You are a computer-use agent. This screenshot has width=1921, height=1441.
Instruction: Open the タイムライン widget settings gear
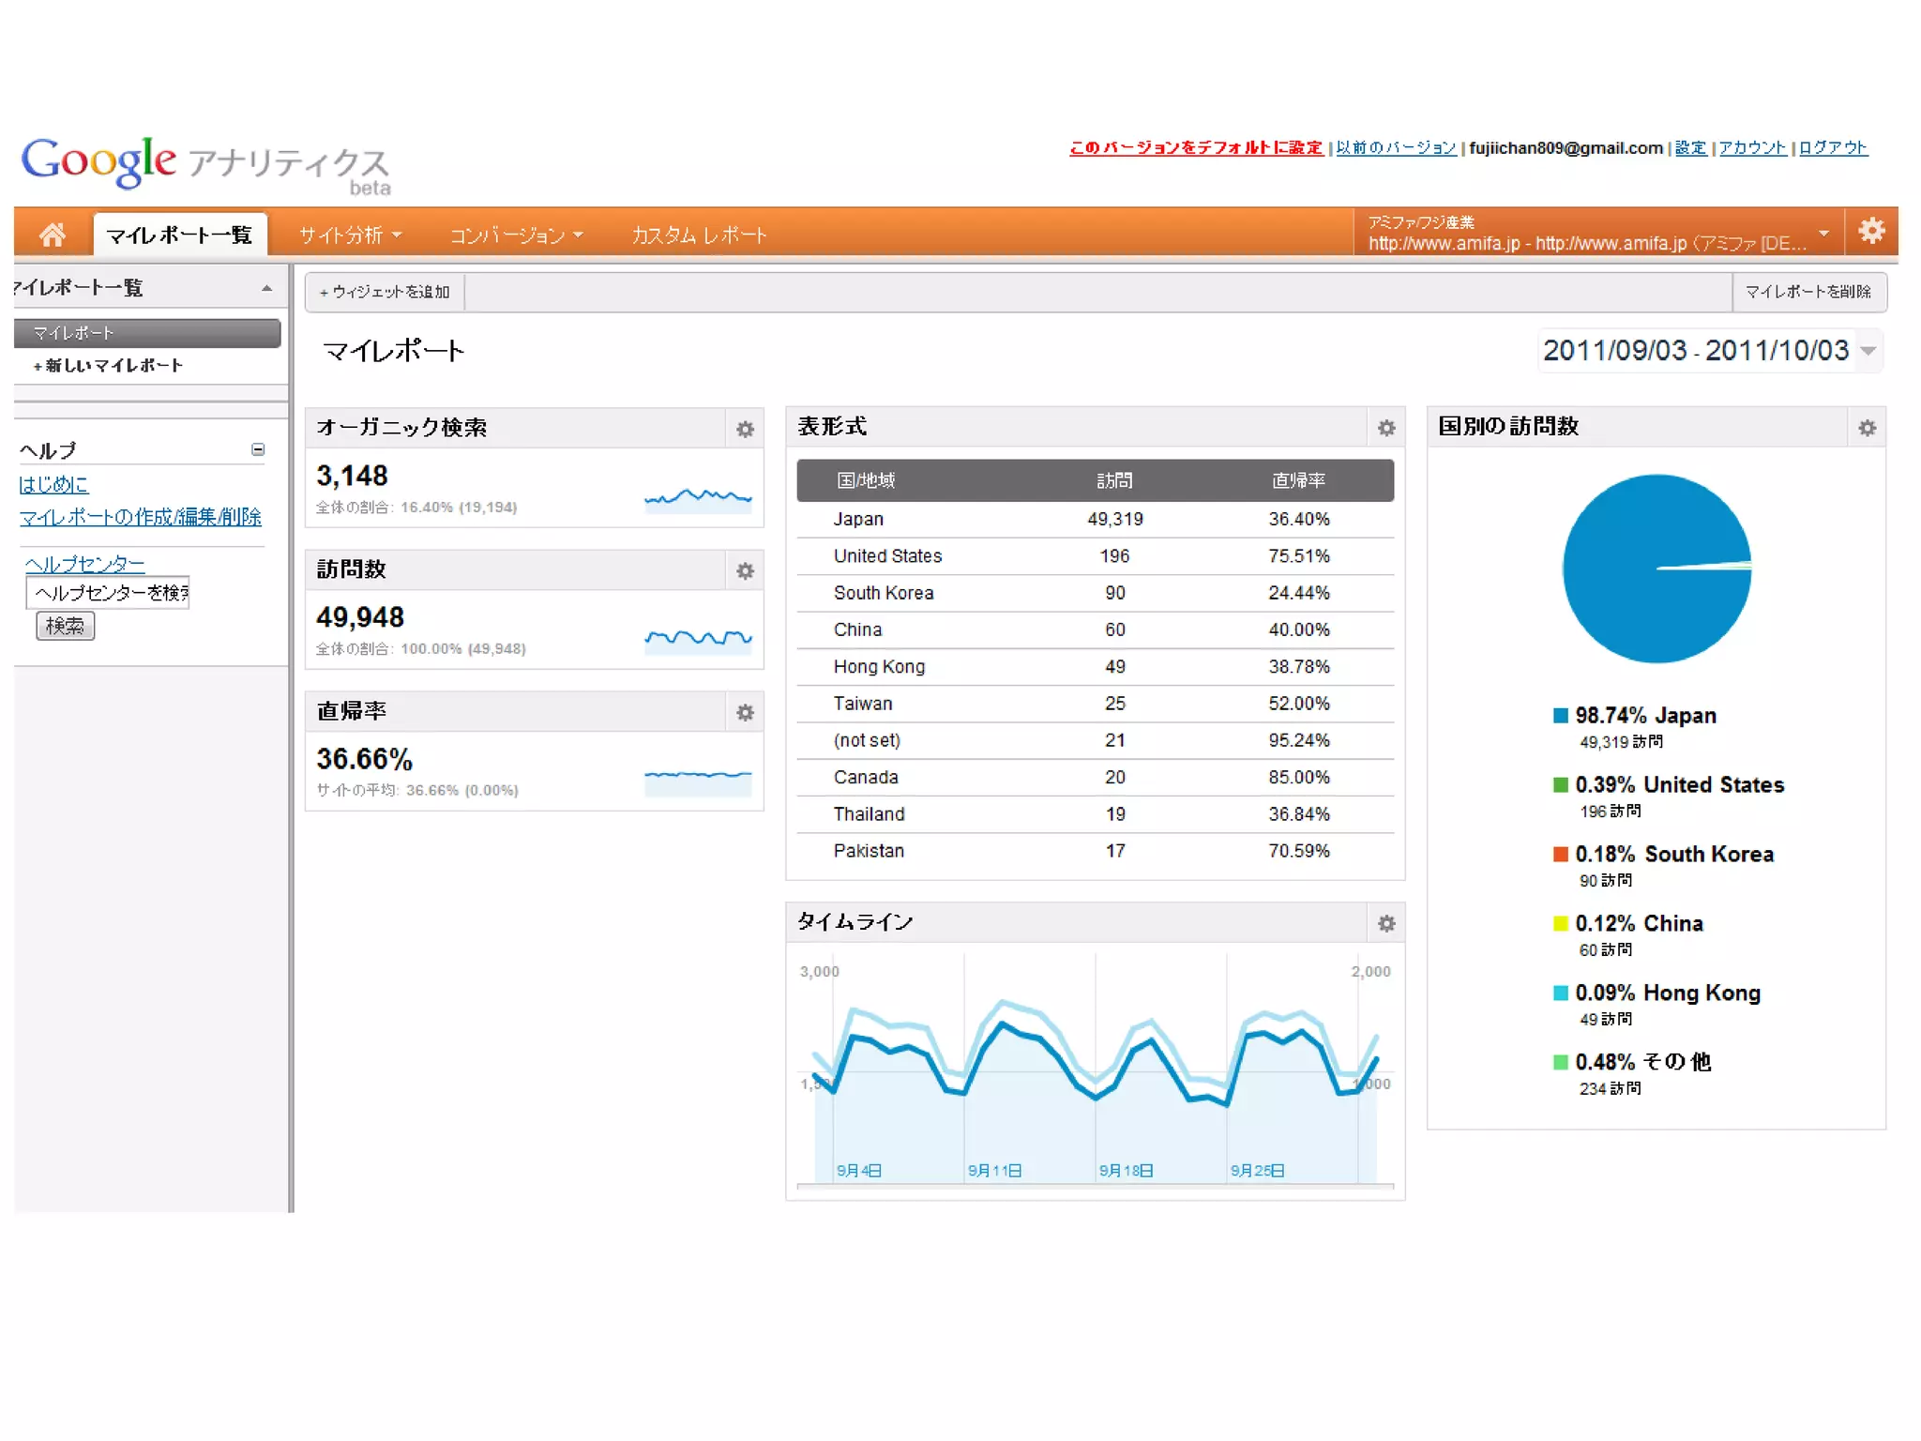(1386, 923)
